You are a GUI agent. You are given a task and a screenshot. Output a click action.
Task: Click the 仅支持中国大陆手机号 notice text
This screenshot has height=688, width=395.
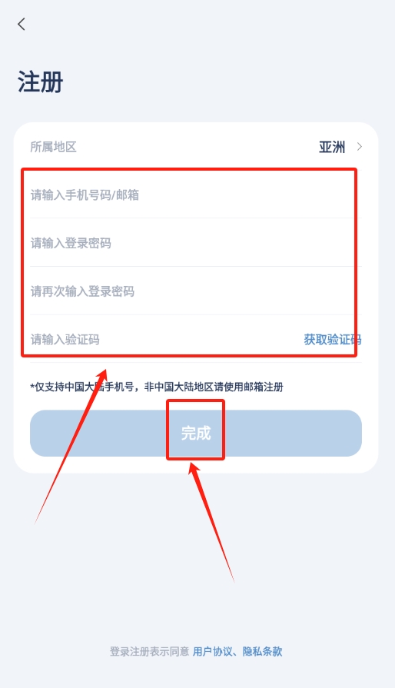157,387
